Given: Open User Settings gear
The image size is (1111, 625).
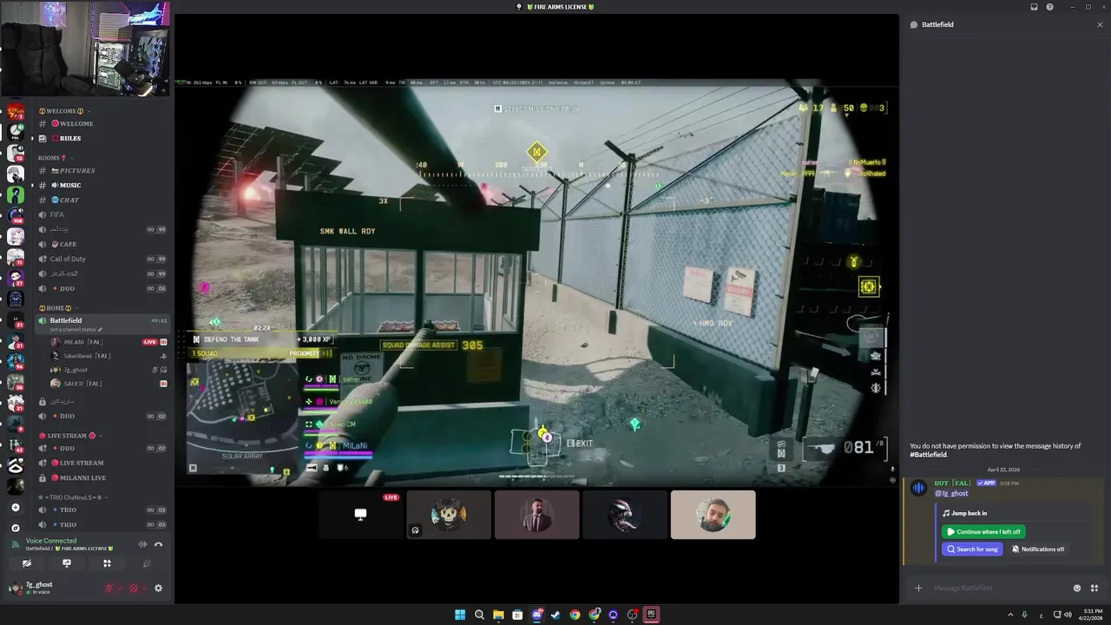Looking at the screenshot, I should (x=158, y=588).
